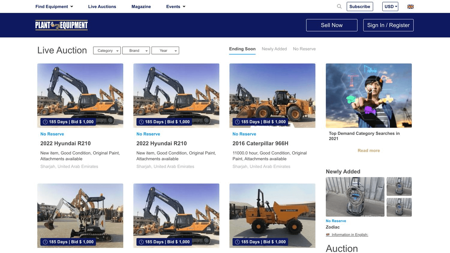450x253 pixels.
Task: Click the clock icon on the 2016 Caterpillar 966H badge
Action: pos(237,122)
